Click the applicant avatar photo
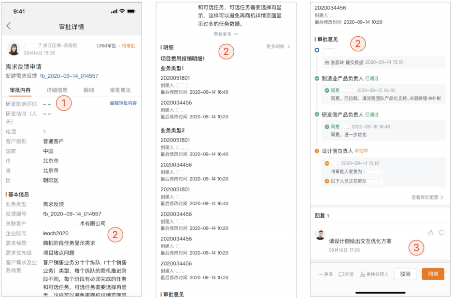The height and width of the screenshot is (298, 453). (x=14, y=49)
